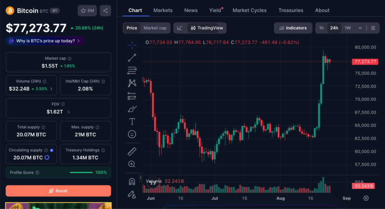The height and width of the screenshot is (209, 385).
Task: Switch to the Treasuries tab
Action: pyautogui.click(x=291, y=10)
